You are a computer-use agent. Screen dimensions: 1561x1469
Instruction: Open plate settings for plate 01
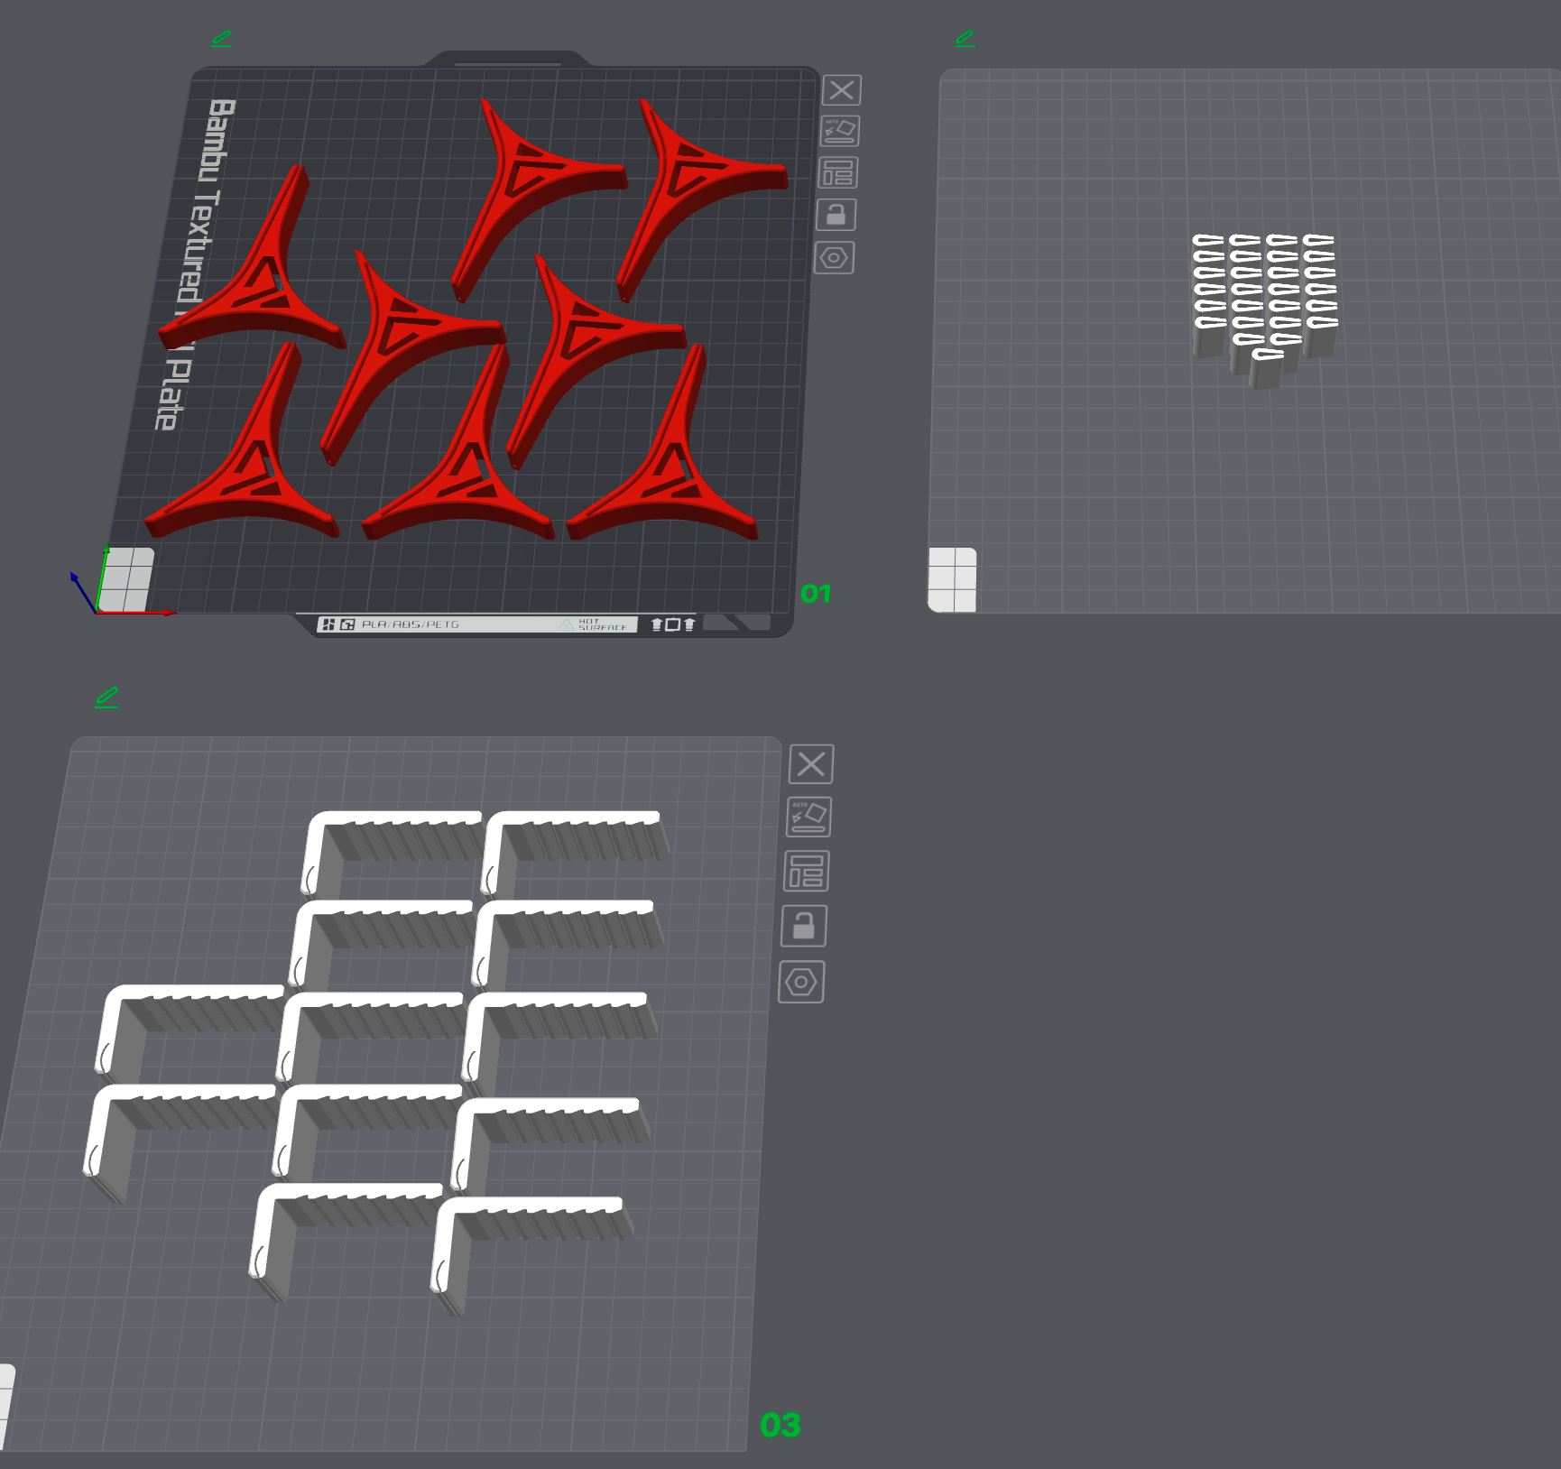834,258
